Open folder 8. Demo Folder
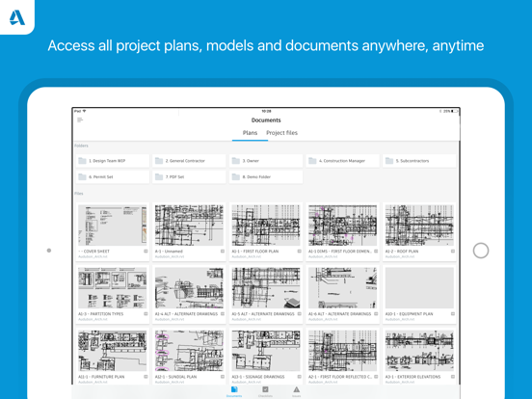The image size is (532, 399). pos(266,176)
